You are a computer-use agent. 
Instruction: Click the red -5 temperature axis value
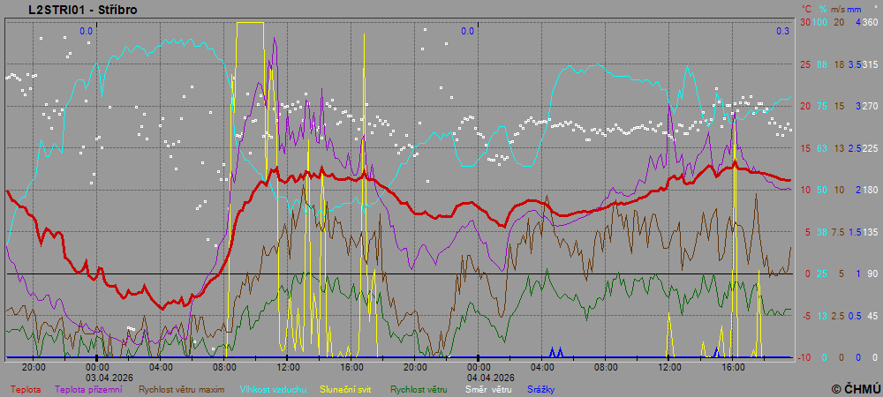coord(804,316)
